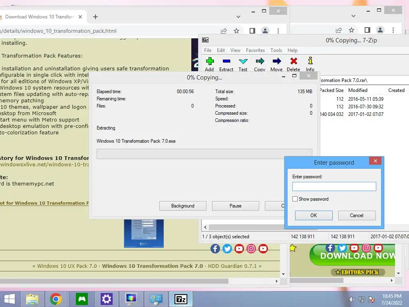Open File Explorer from the taskbar

click(32, 299)
